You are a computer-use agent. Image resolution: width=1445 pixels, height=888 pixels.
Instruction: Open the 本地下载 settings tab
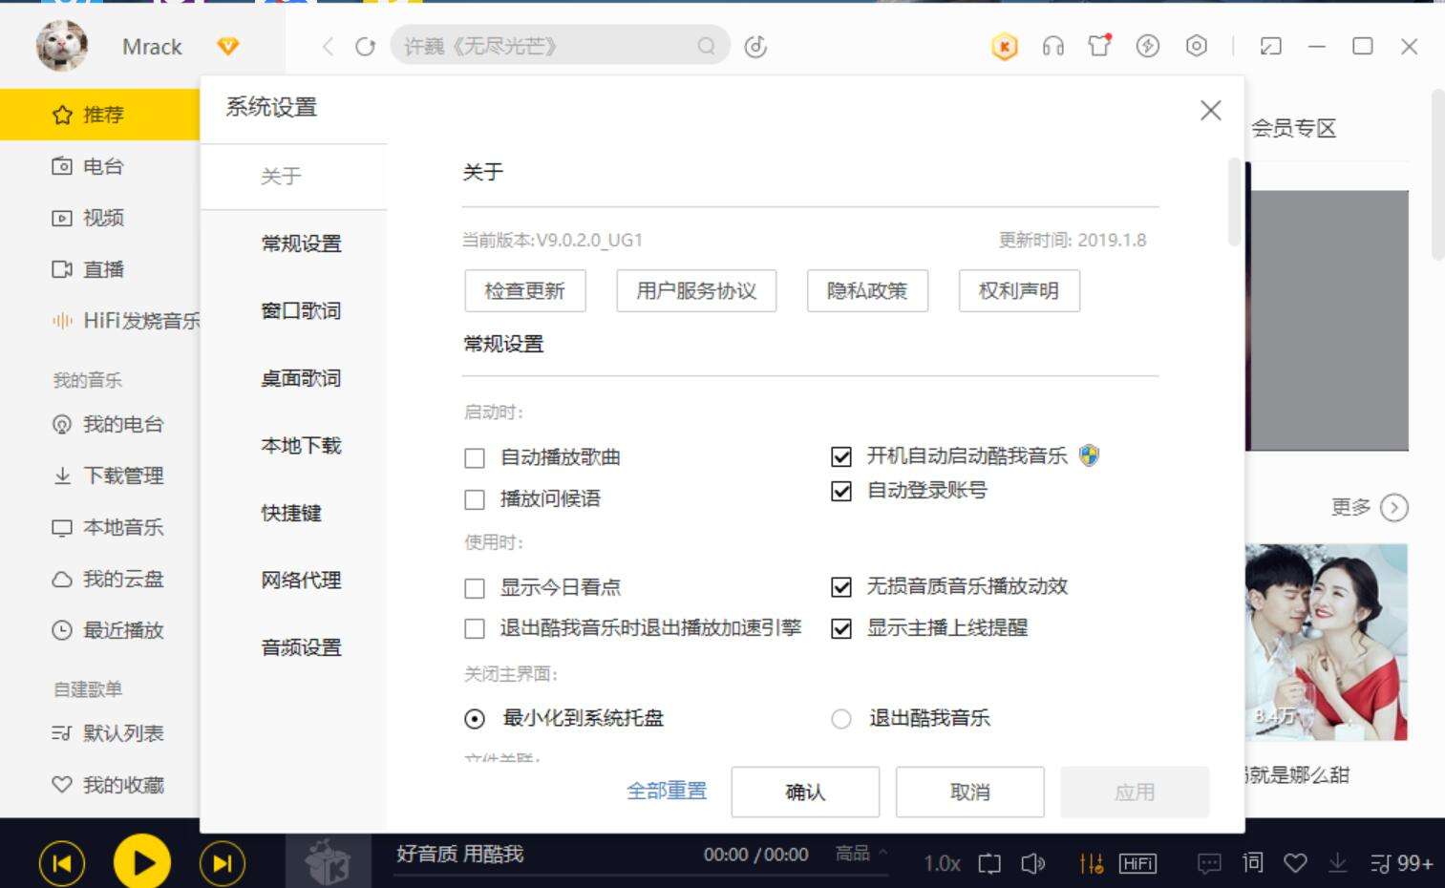click(301, 445)
